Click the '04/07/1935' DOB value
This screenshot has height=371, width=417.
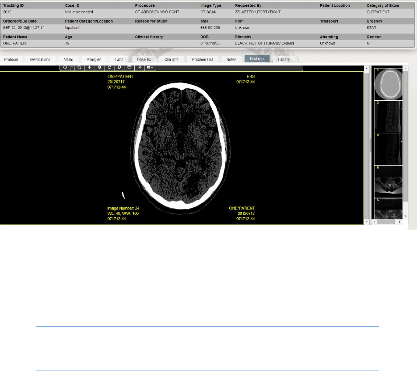click(x=210, y=43)
